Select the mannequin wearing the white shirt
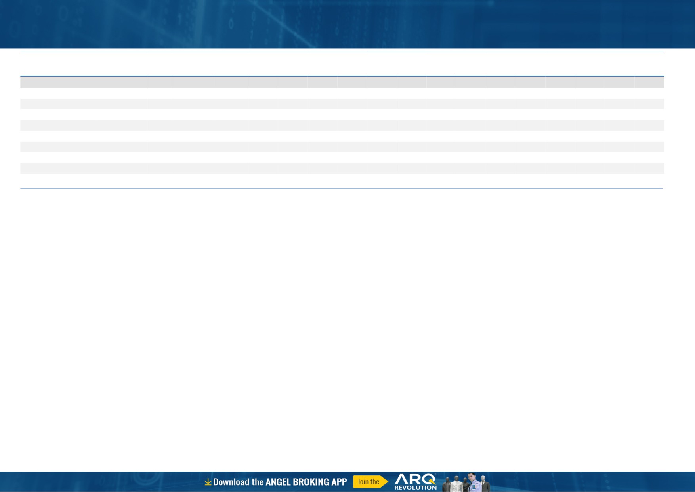695x492 pixels. pos(456,484)
